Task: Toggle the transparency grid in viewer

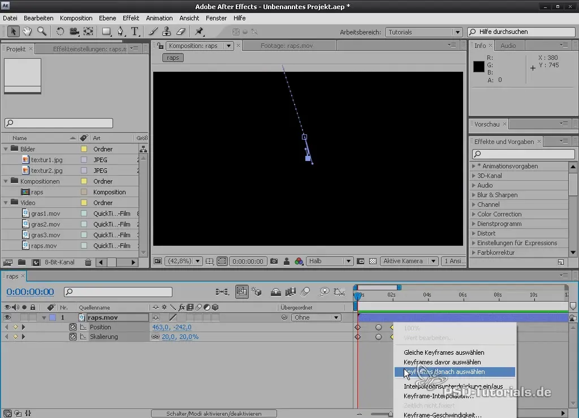Action: pyautogui.click(x=373, y=261)
